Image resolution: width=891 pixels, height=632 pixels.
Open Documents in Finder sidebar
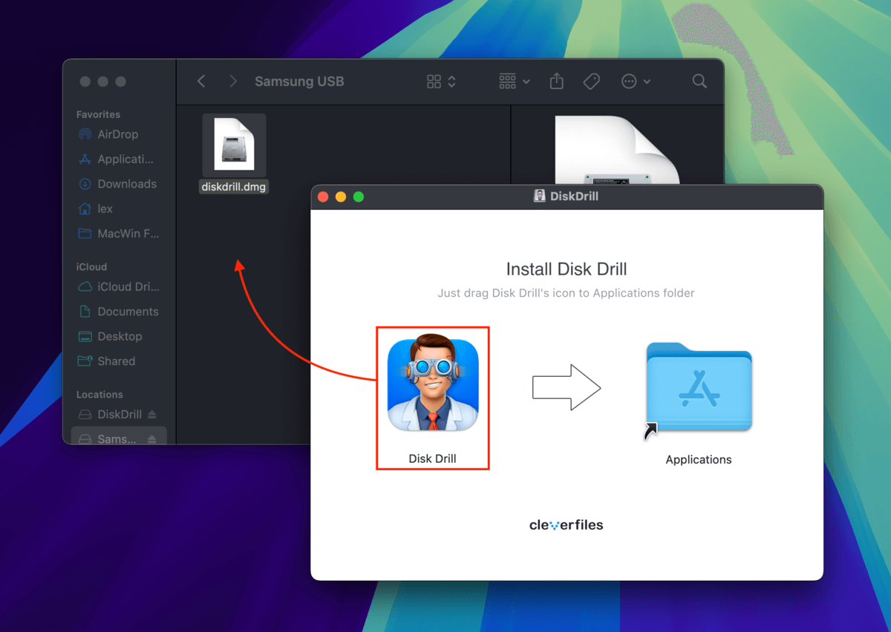pos(119,312)
